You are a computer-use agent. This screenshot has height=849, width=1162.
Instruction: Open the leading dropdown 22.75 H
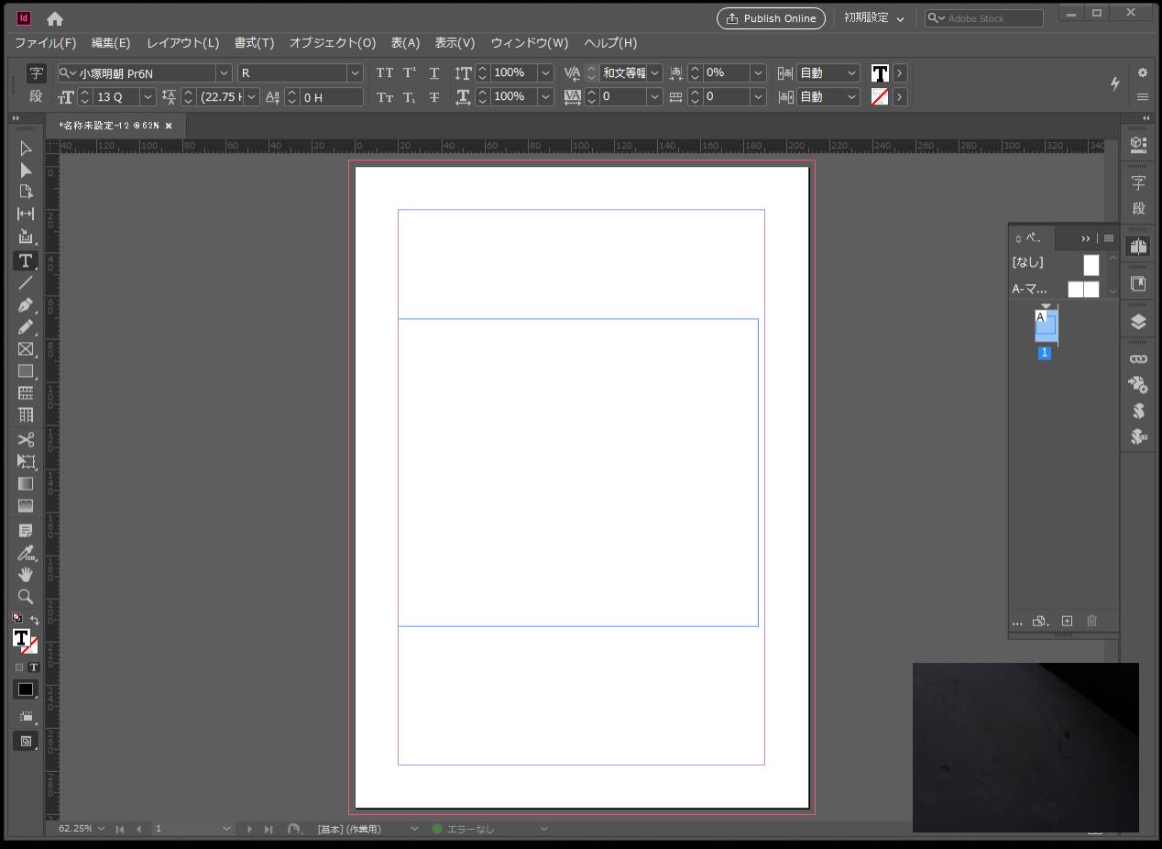tap(250, 96)
